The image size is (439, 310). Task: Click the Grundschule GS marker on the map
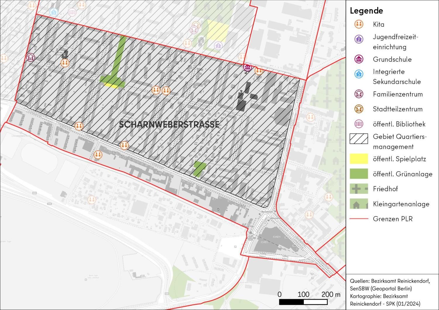click(248, 68)
